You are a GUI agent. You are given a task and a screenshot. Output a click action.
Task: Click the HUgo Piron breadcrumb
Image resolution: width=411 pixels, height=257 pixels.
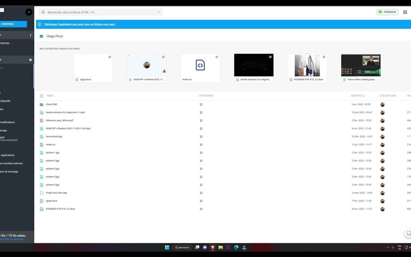coord(55,37)
